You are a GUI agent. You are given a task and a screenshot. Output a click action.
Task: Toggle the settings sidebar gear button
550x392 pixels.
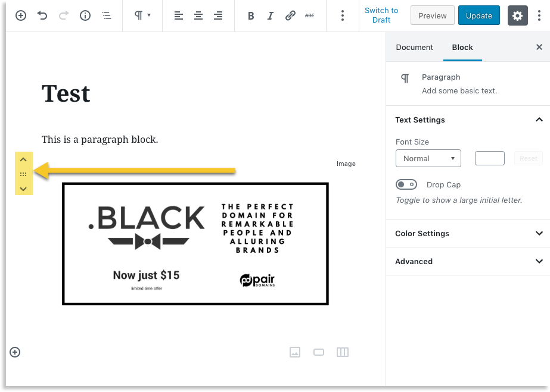517,16
